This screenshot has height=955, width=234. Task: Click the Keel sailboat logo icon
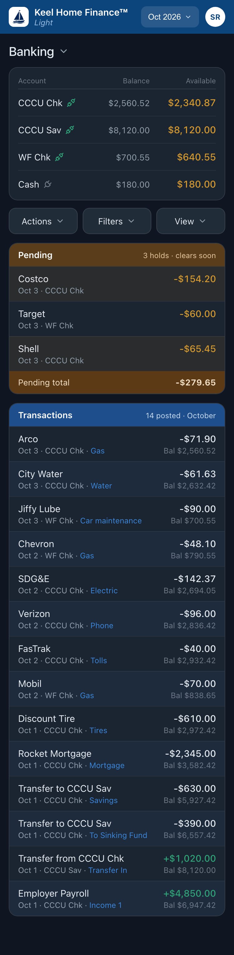pyautogui.click(x=19, y=17)
